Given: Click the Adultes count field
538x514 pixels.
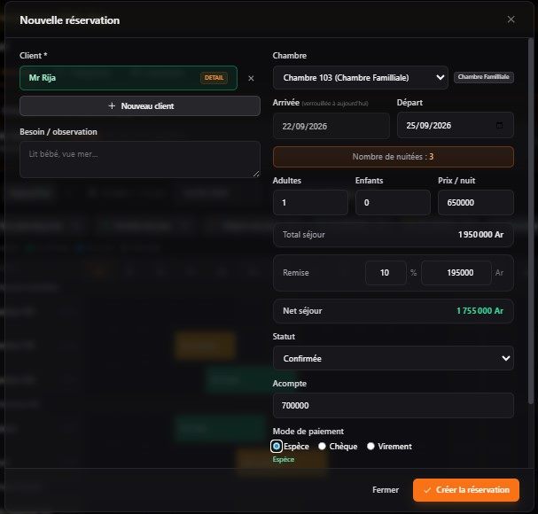Looking at the screenshot, I should tap(310, 203).
